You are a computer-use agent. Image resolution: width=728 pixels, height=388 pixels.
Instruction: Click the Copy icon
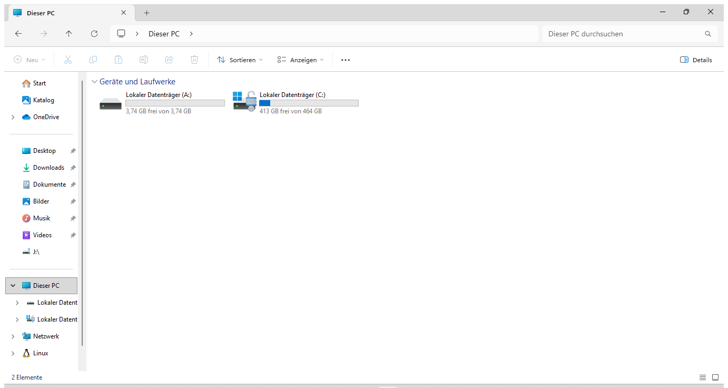pyautogui.click(x=93, y=60)
